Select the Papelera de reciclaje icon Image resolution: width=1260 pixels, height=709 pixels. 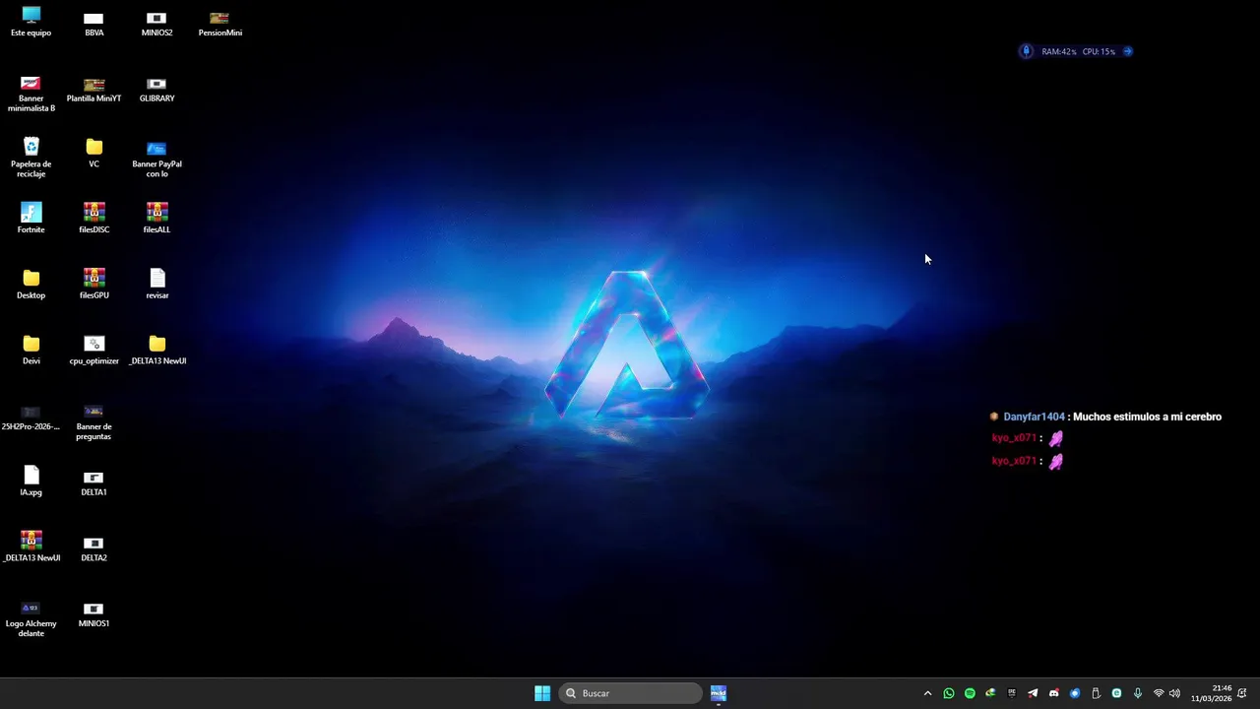point(31,159)
